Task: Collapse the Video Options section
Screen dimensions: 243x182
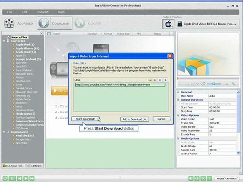Action: point(178,115)
